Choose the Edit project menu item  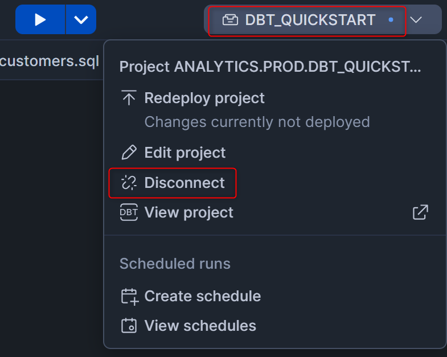(185, 153)
